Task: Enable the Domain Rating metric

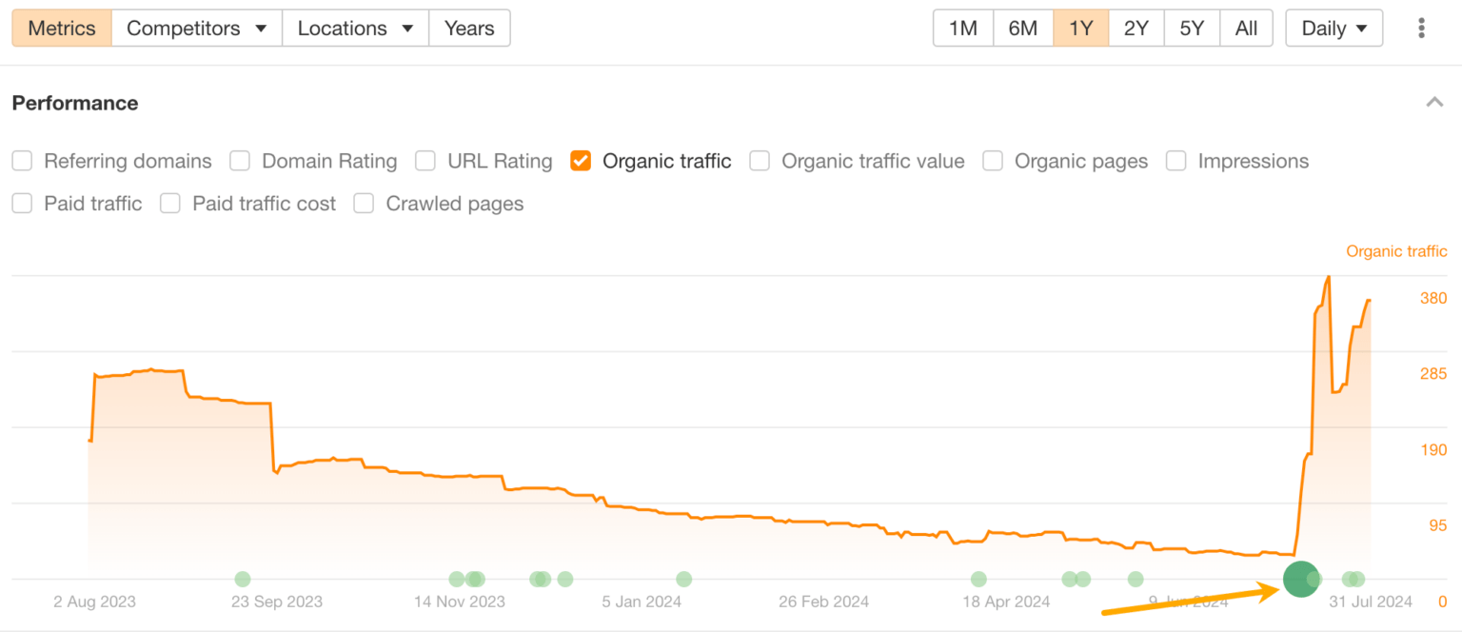Action: click(239, 161)
